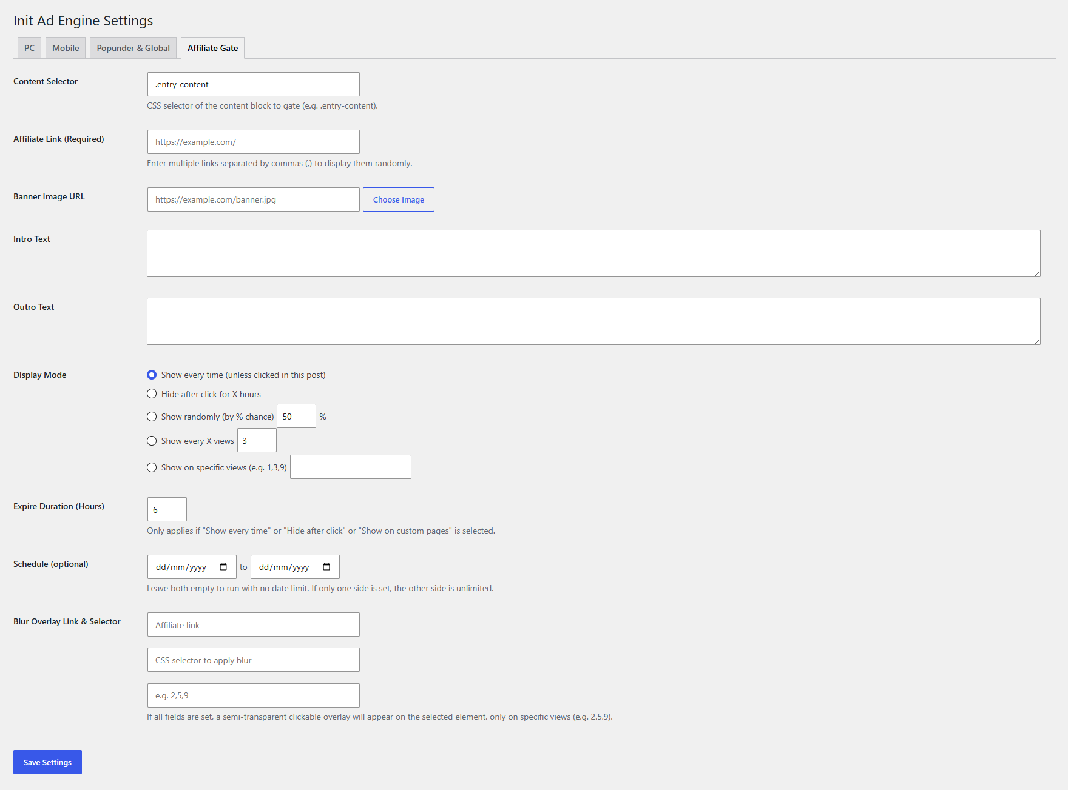Select 'Show every time' display mode
1068x790 pixels.
(152, 375)
